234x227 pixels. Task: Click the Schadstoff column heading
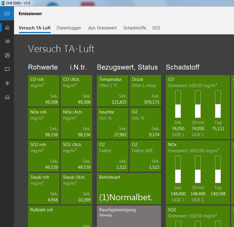coord(183,67)
